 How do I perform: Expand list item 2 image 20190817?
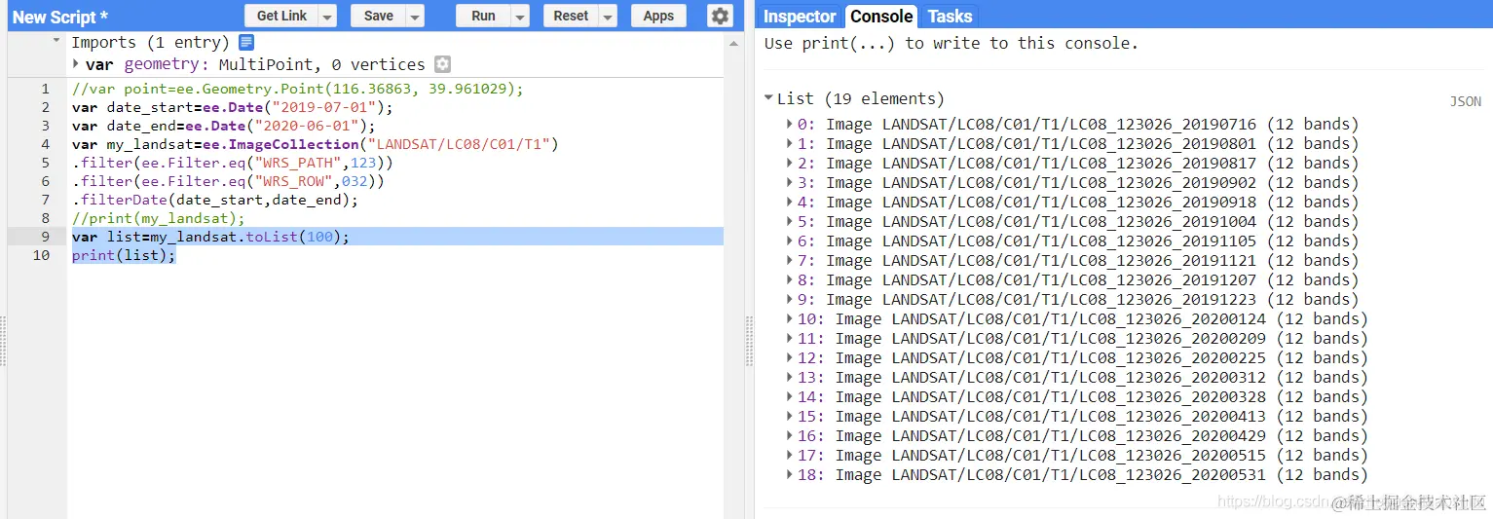coord(790,163)
